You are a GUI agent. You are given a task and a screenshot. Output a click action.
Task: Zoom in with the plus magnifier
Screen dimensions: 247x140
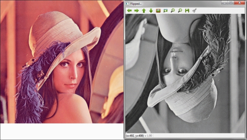(x=173, y=10)
